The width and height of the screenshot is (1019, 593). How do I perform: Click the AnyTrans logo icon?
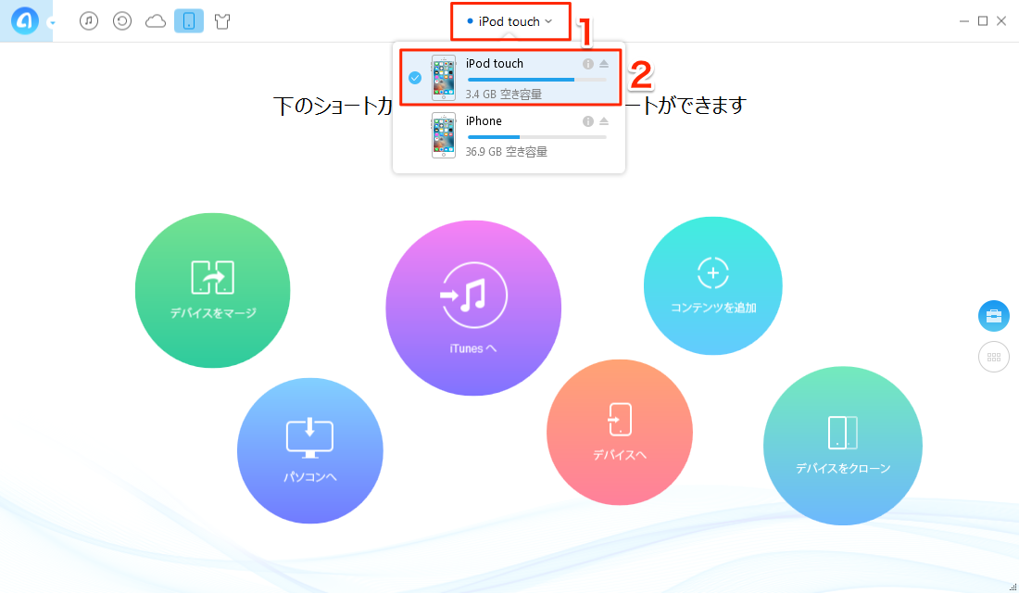pos(25,21)
